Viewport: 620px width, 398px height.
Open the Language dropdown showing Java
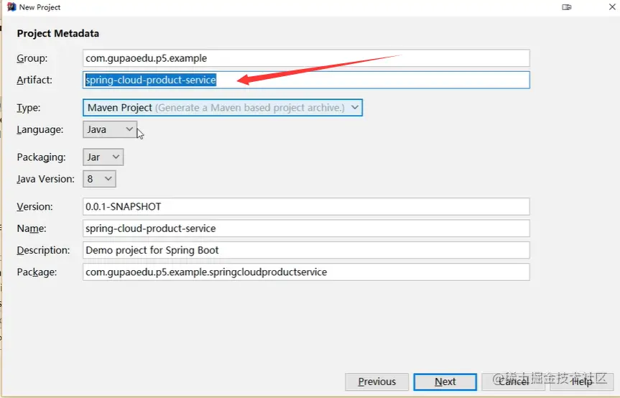pos(110,129)
